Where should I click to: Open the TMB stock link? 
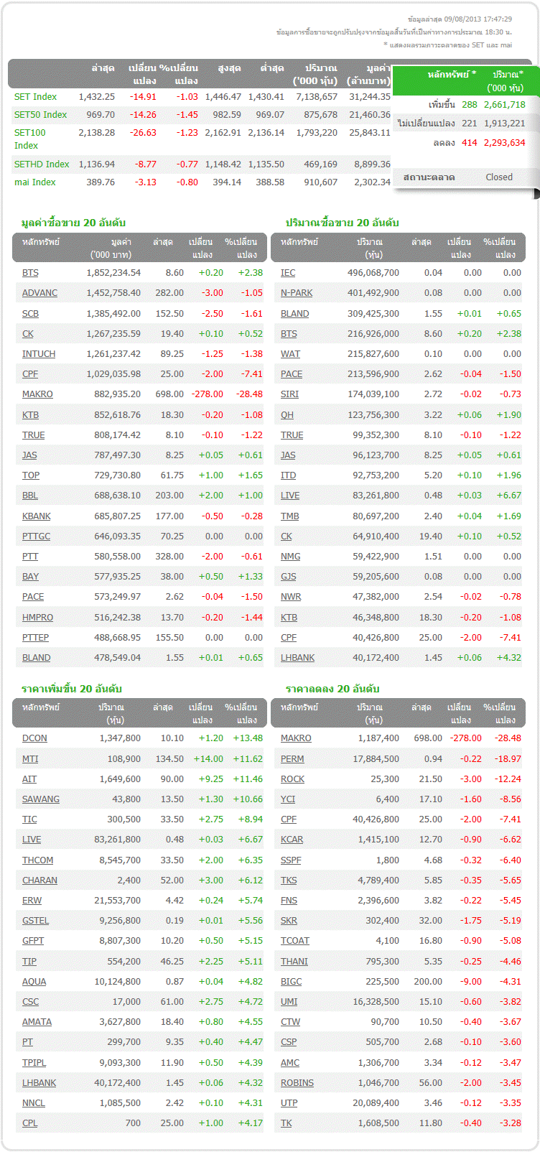(289, 516)
